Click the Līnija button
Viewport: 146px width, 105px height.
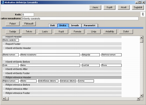[93, 31]
